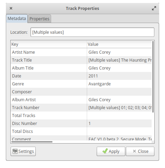Edit the Genre value Avantgarde
Image resolution: width=165 pixels, height=168 pixels.
click(119, 84)
